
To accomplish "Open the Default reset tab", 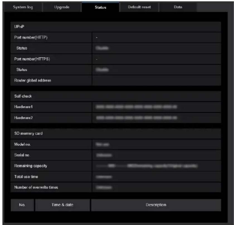I will (x=139, y=7).
